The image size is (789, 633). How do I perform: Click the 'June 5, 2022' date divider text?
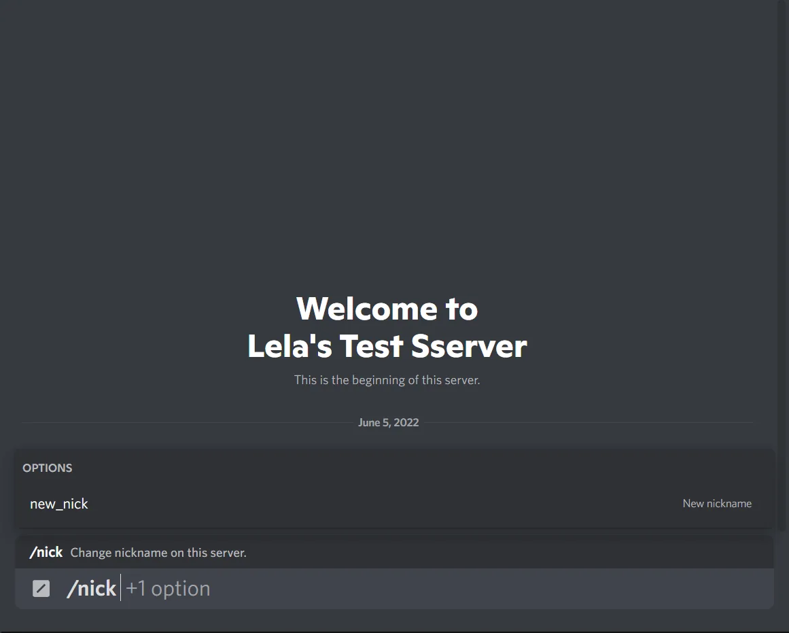tap(388, 422)
